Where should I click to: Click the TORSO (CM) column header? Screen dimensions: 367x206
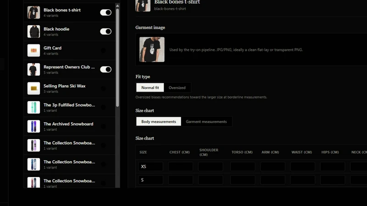(242, 152)
